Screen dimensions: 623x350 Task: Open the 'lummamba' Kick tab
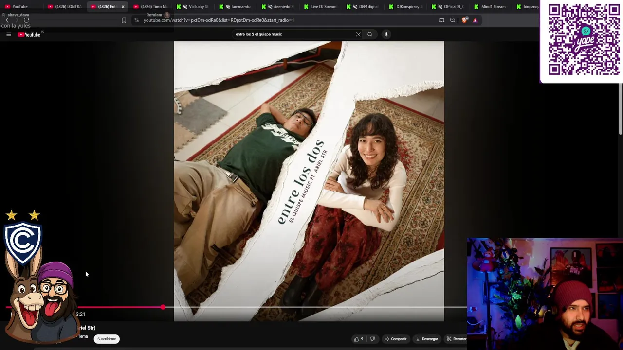pos(236,7)
